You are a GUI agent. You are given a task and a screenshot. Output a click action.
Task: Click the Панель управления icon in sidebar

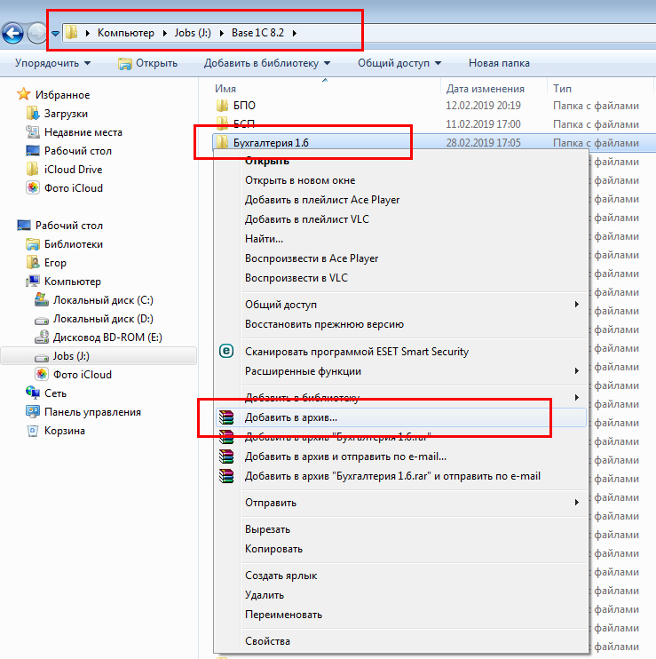point(33,412)
